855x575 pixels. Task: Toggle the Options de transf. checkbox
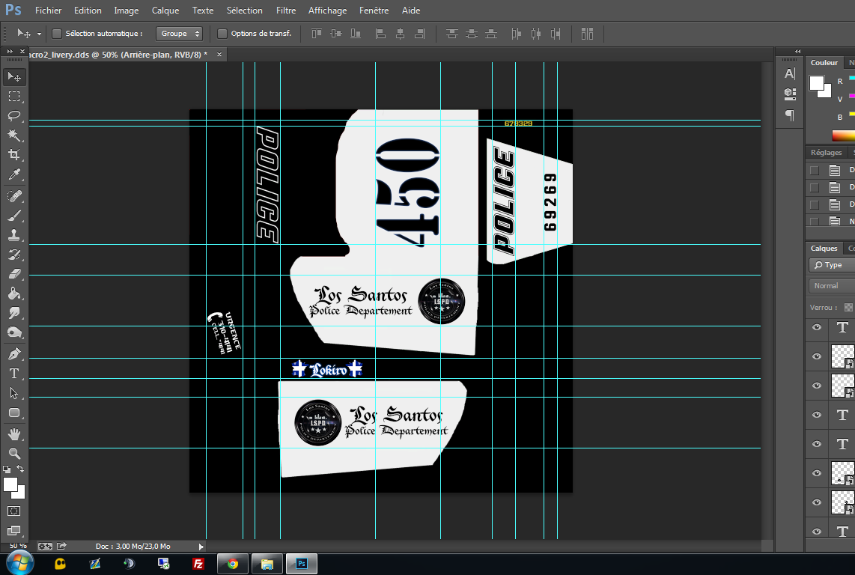222,34
